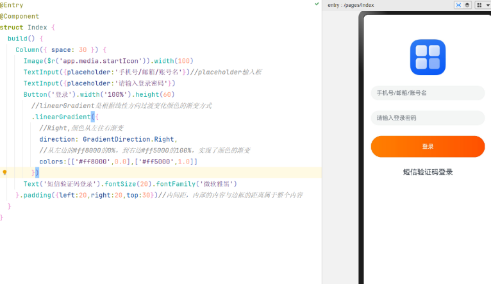Click the green checkmark analysis indicator
491x284 pixels.
[x=317, y=4]
